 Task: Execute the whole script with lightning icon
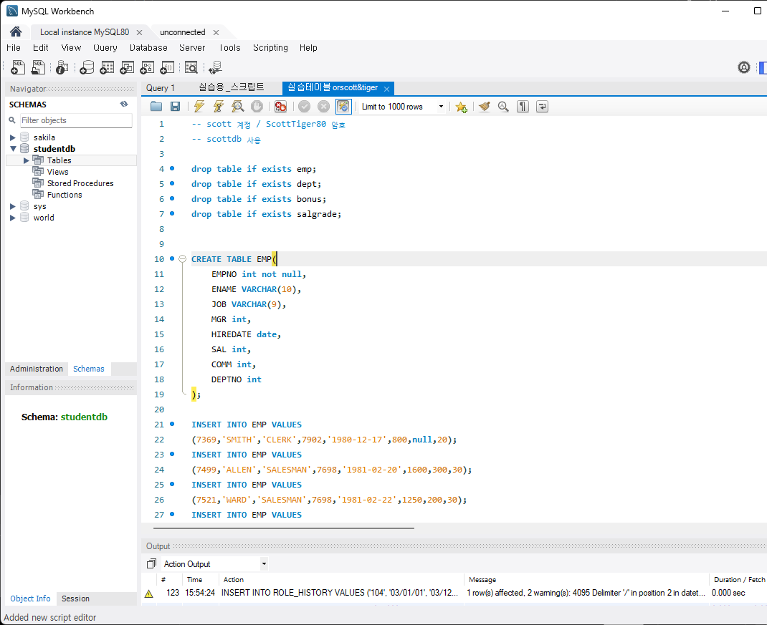[199, 106]
